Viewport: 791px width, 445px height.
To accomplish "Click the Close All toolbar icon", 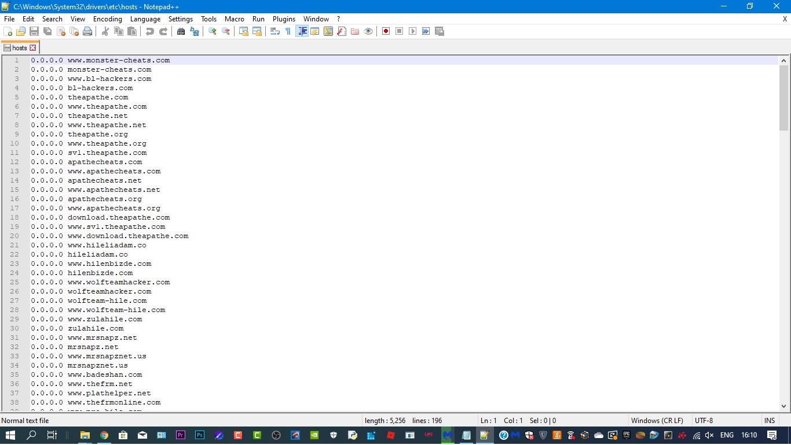I will click(74, 31).
